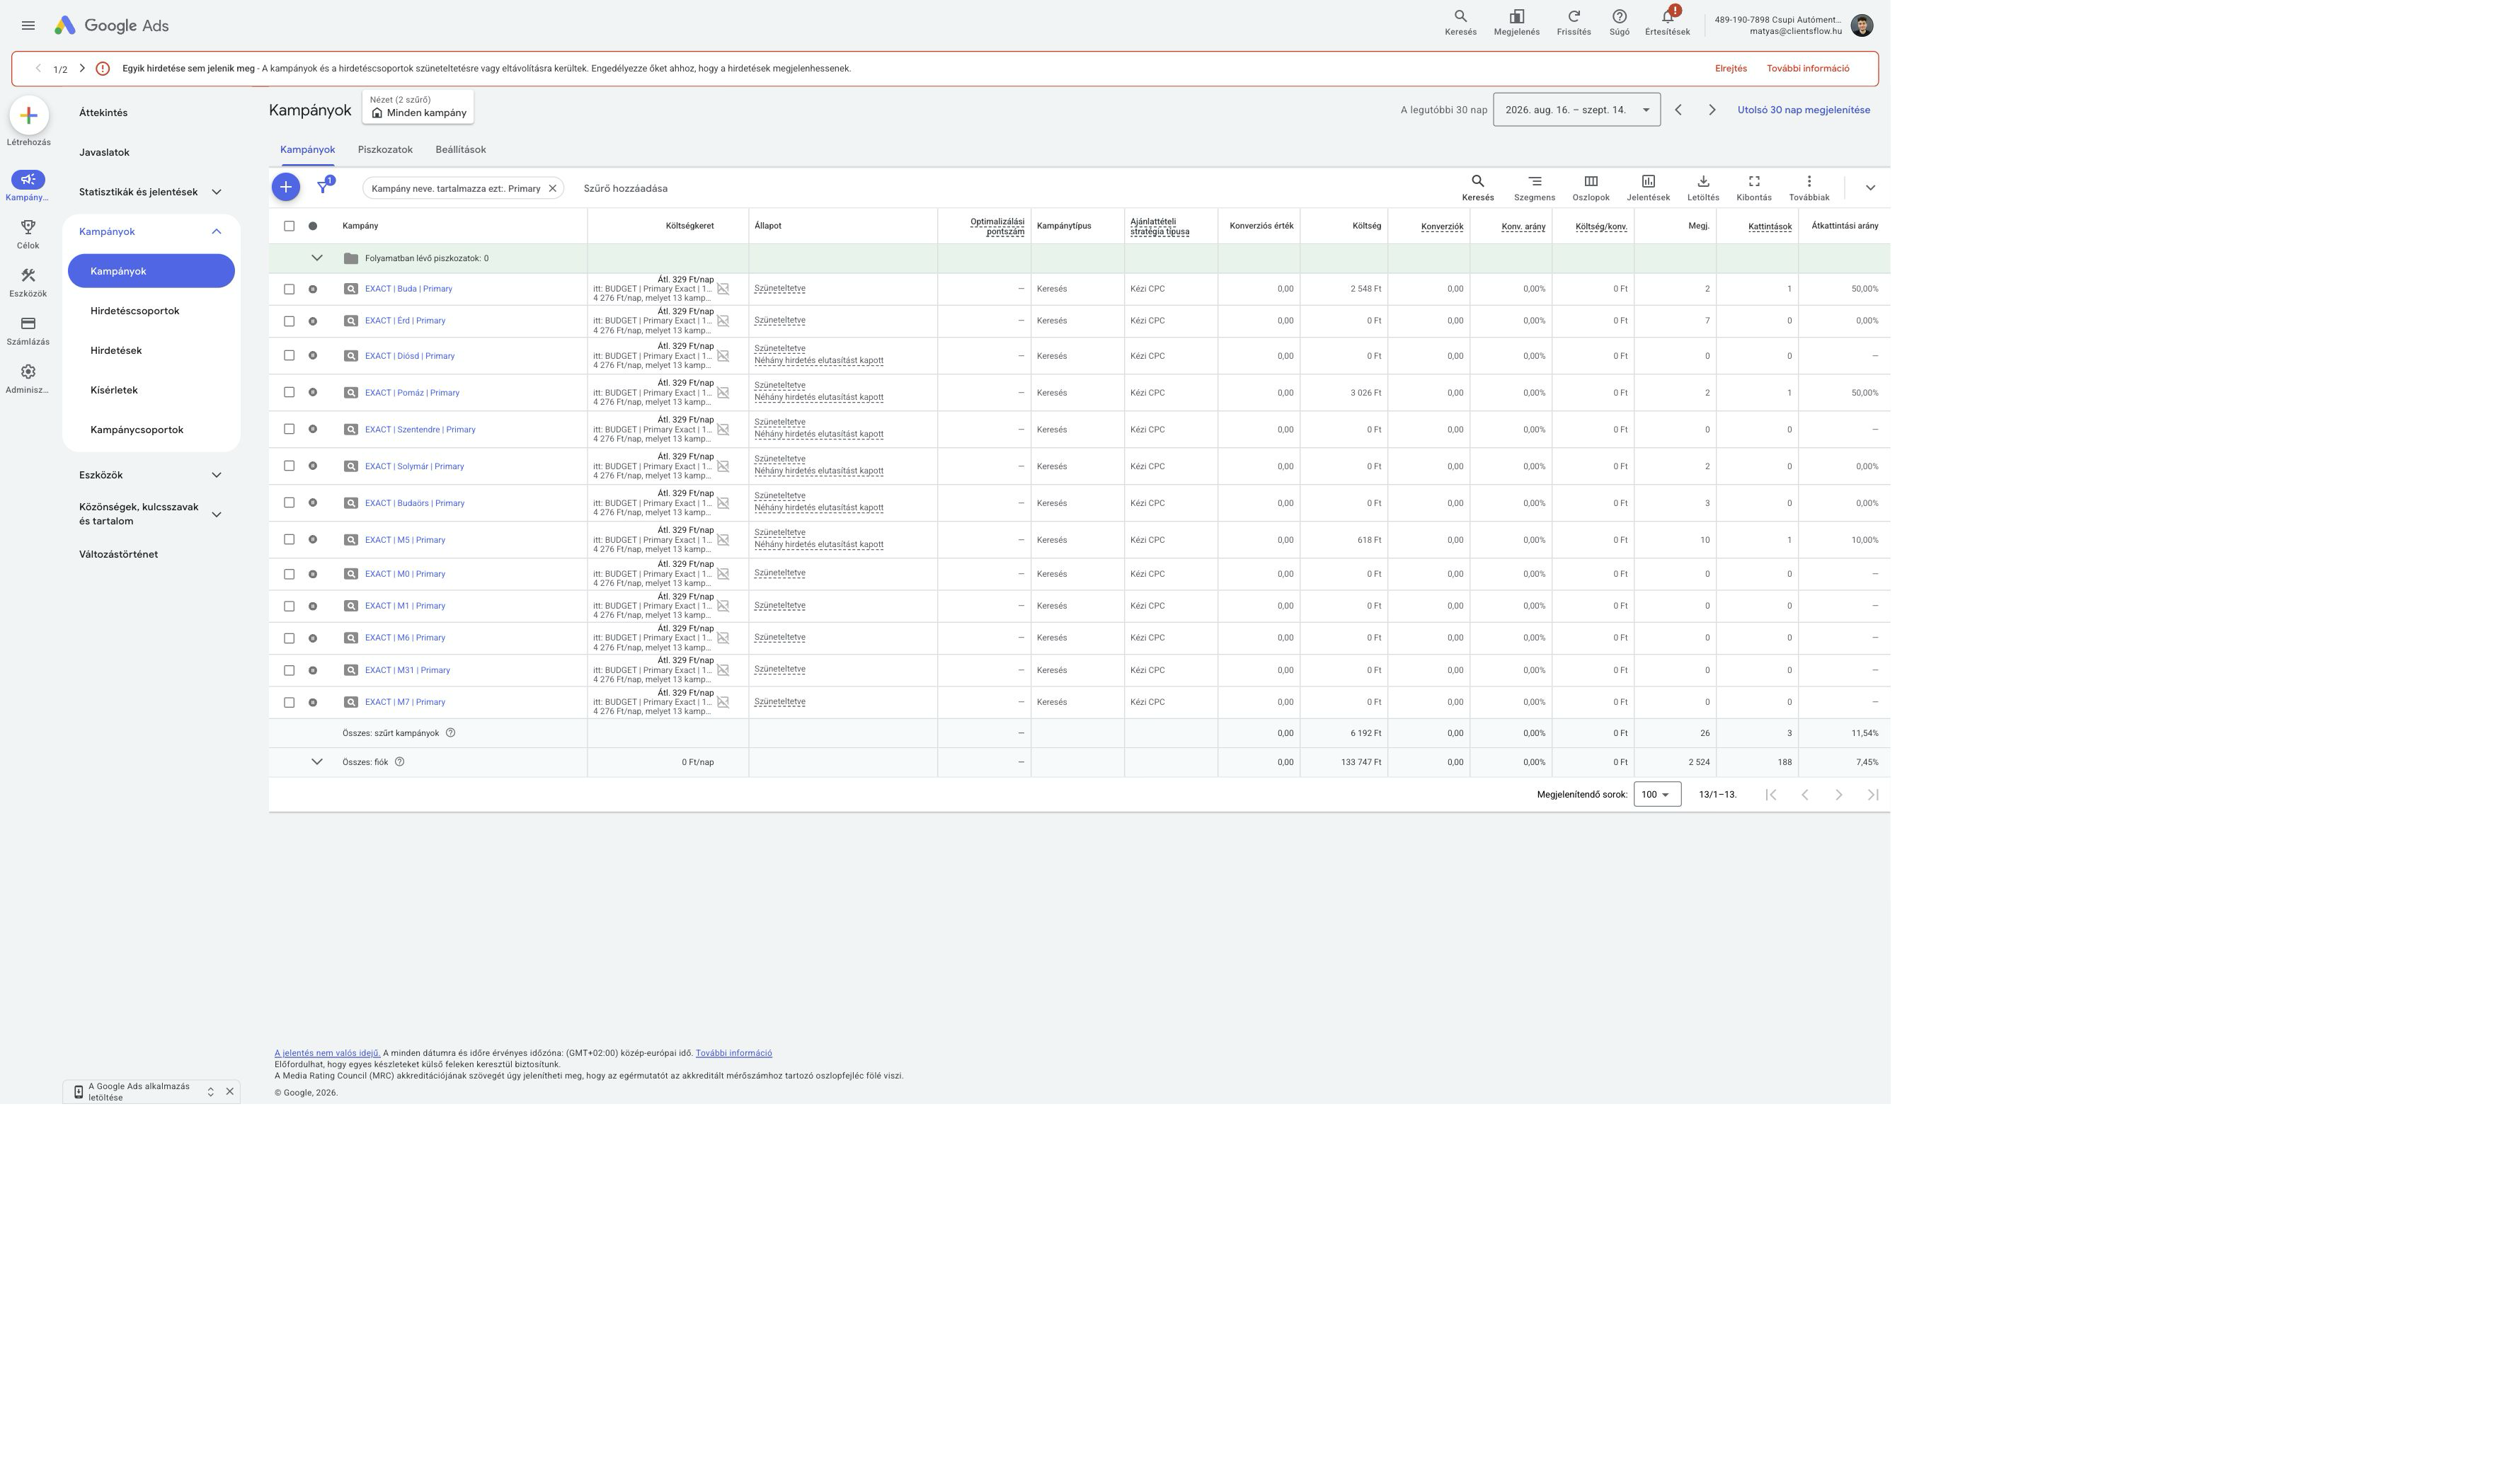Open the EXACT | Budaörs | Primary campaign

point(414,503)
